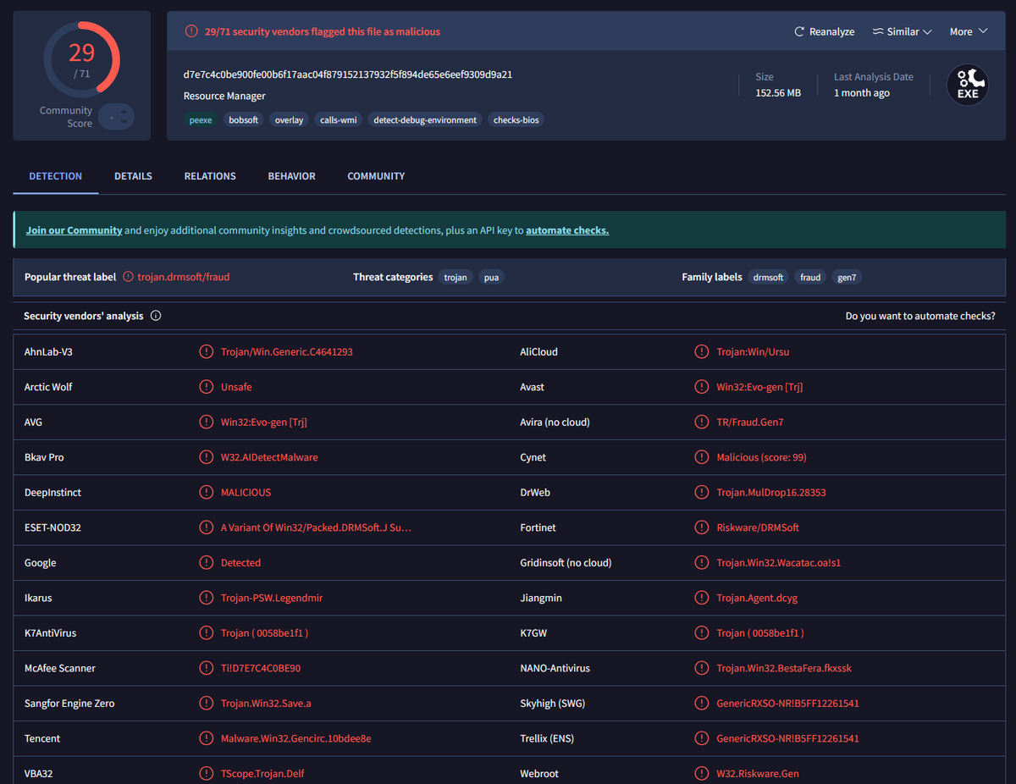Click the 29/71 detection score gauge
The height and width of the screenshot is (784, 1016).
(81, 58)
